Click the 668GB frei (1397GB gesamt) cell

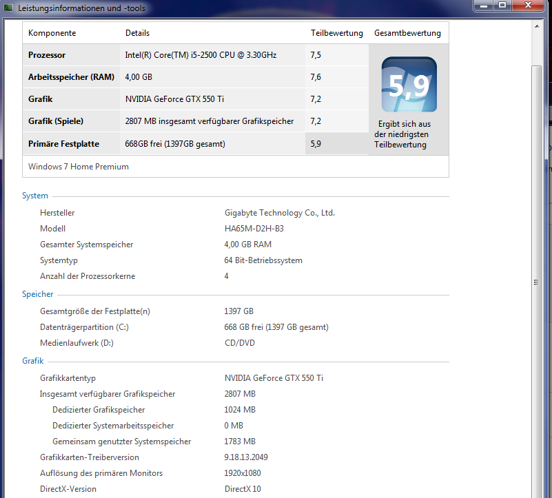(x=175, y=144)
